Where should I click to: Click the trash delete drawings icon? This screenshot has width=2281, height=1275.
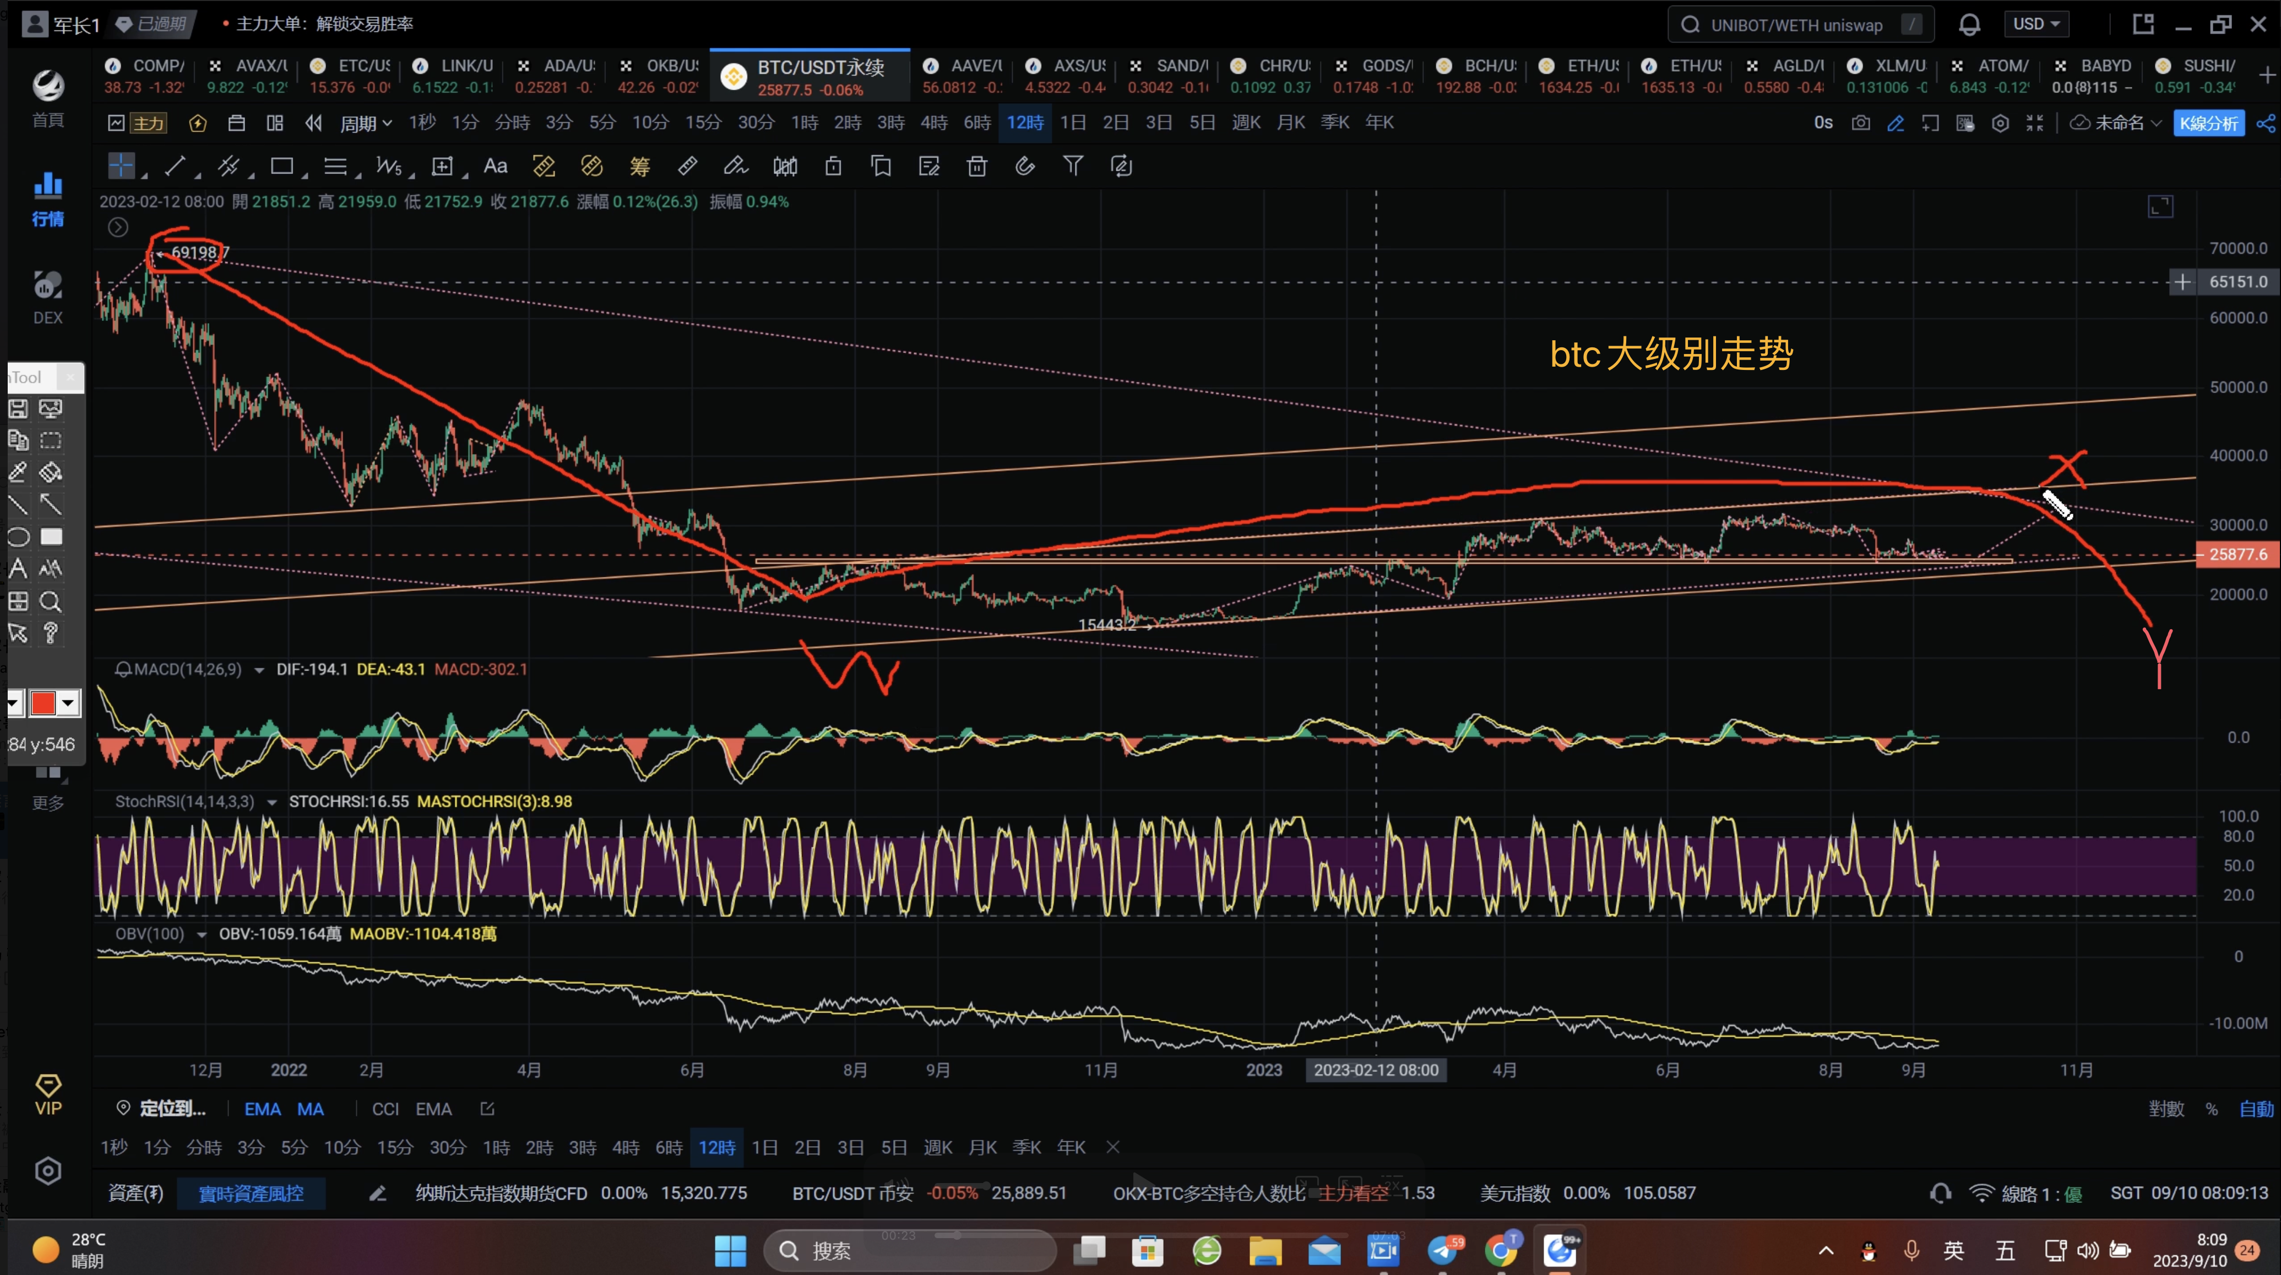pyautogui.click(x=977, y=166)
